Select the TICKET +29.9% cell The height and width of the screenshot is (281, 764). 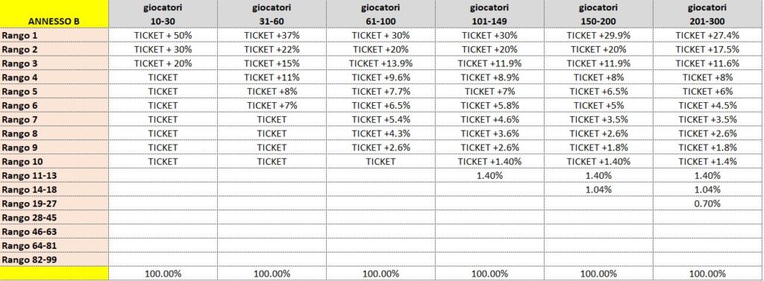click(598, 35)
